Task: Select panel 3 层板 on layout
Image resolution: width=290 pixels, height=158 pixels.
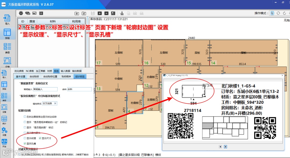Action: pos(111,110)
